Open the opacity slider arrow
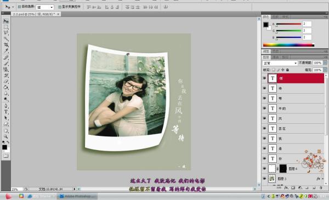Image resolution: width=329 pixels, height=200 pixels. coord(325,63)
